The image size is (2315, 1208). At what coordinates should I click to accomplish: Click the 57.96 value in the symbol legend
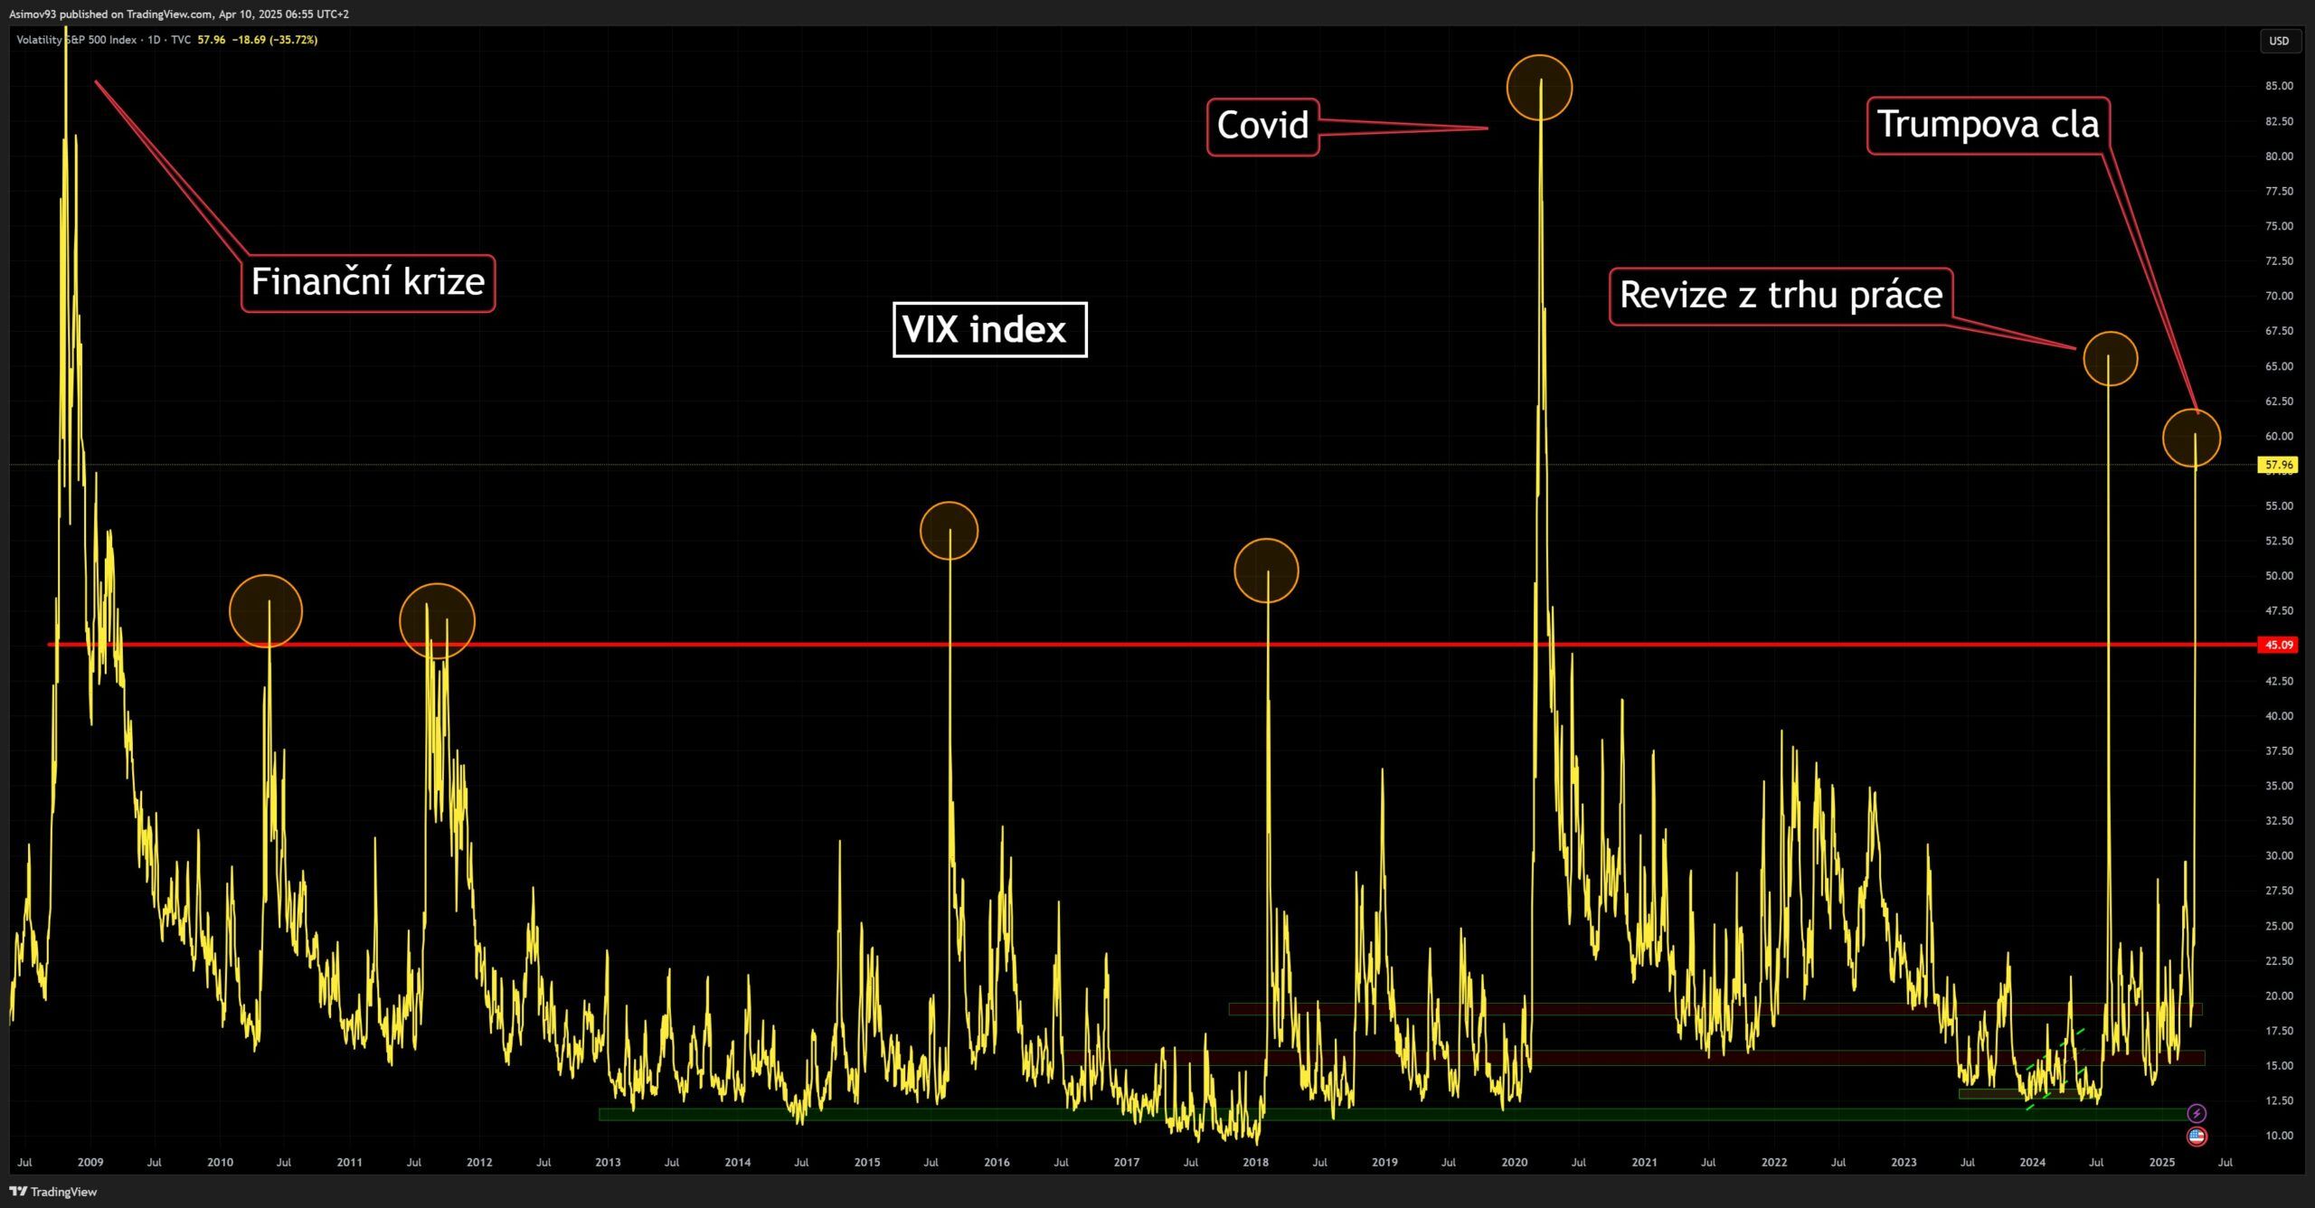pos(212,40)
